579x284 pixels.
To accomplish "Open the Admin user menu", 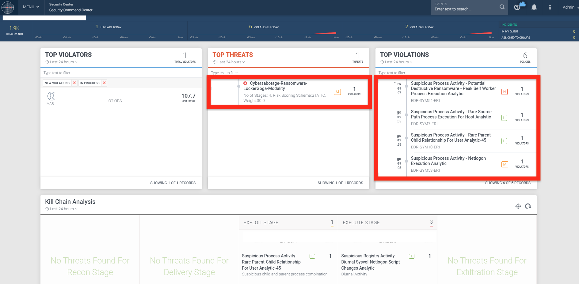I will 570,7.
